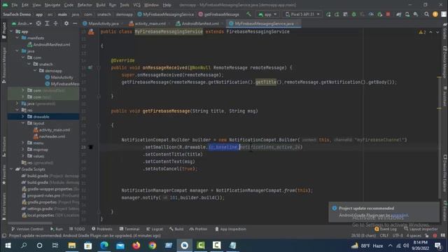Open Windows Start menu
448x252 pixels.
(x=8, y=246)
